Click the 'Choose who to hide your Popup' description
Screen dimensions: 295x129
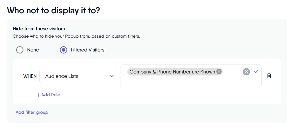(76, 36)
